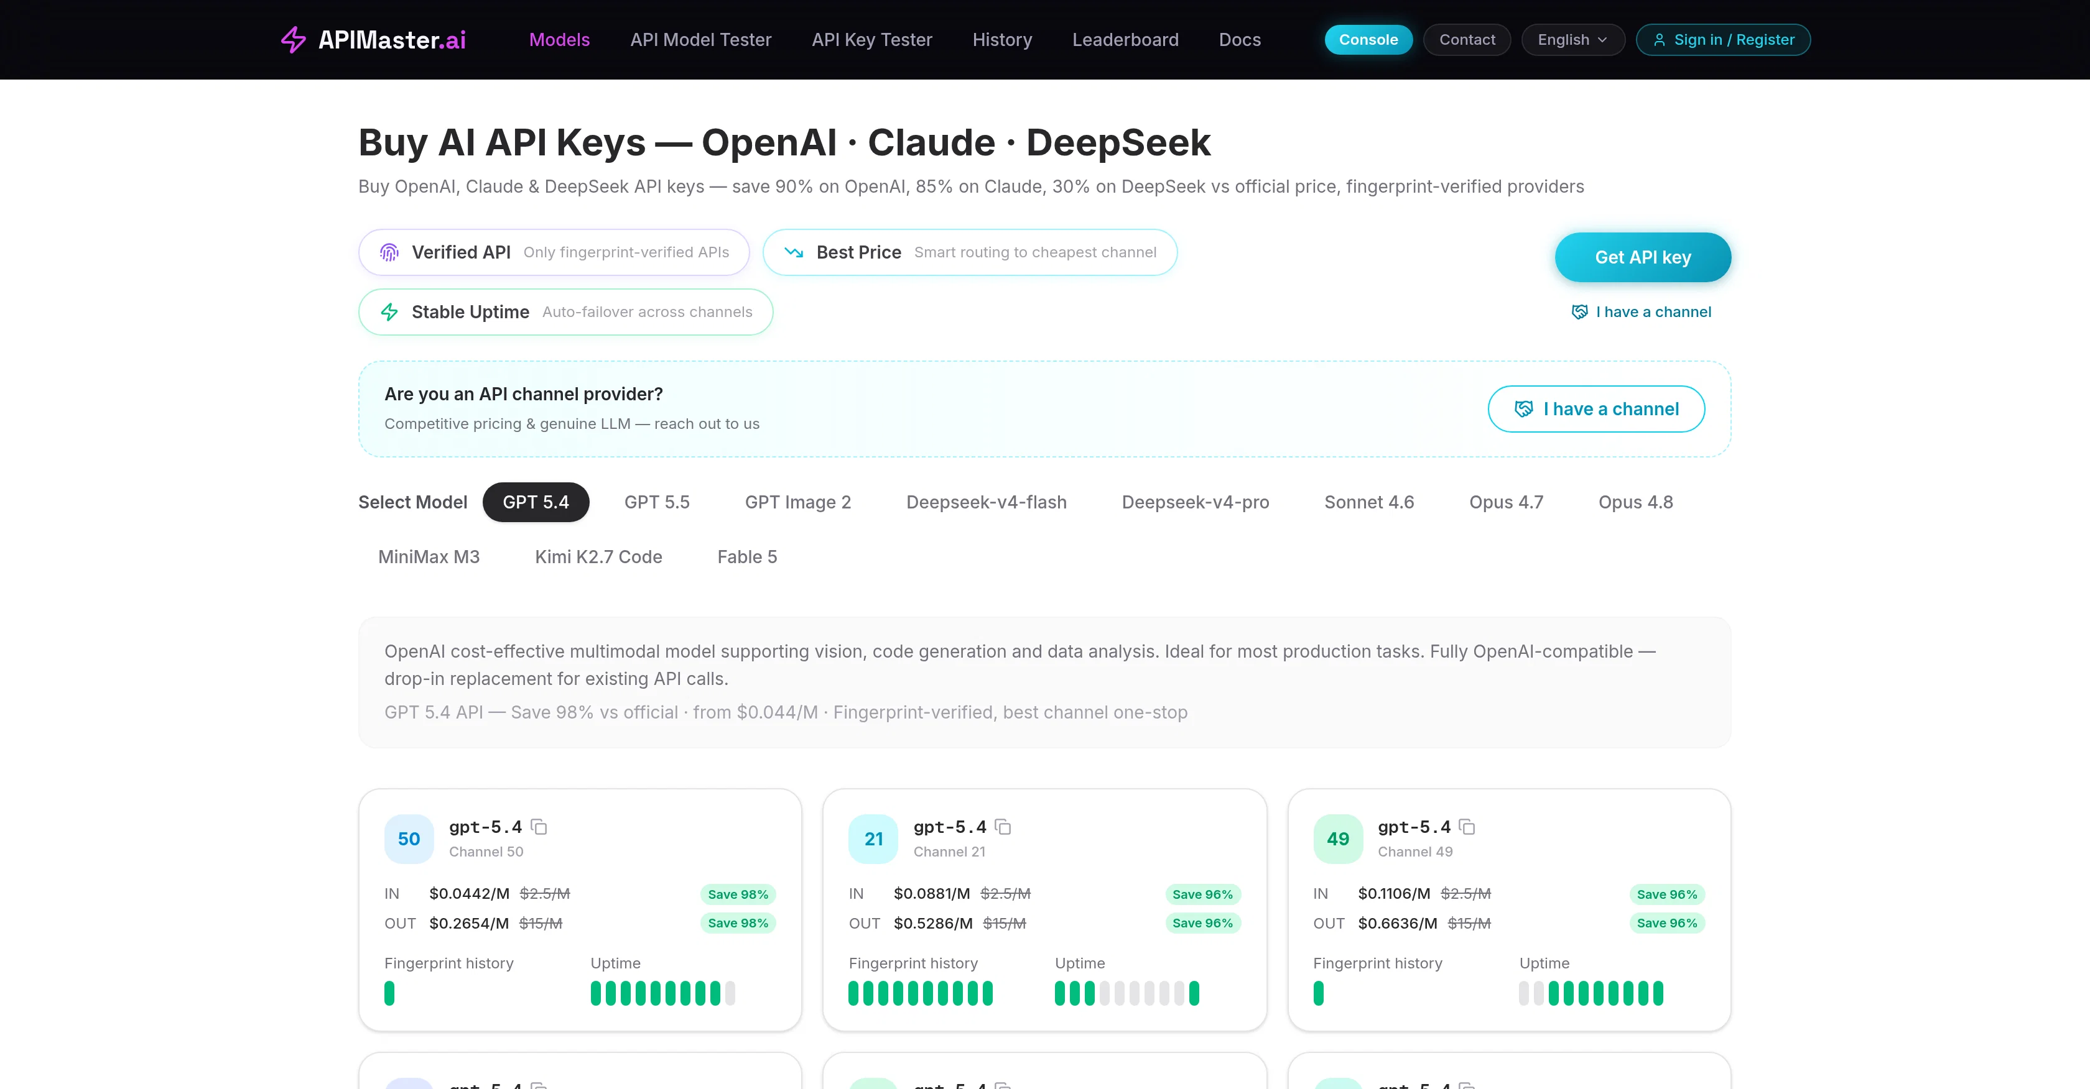Viewport: 2090px width, 1089px height.
Task: Click the $0.0442/M input price
Action: tap(469, 894)
